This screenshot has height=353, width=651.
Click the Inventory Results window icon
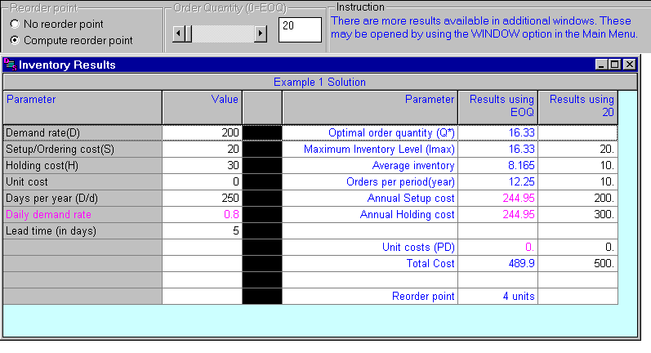pos(10,65)
